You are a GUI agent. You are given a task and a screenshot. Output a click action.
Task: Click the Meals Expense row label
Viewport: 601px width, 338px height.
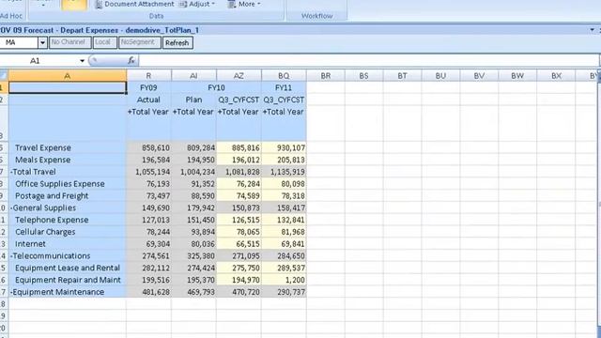43,160
